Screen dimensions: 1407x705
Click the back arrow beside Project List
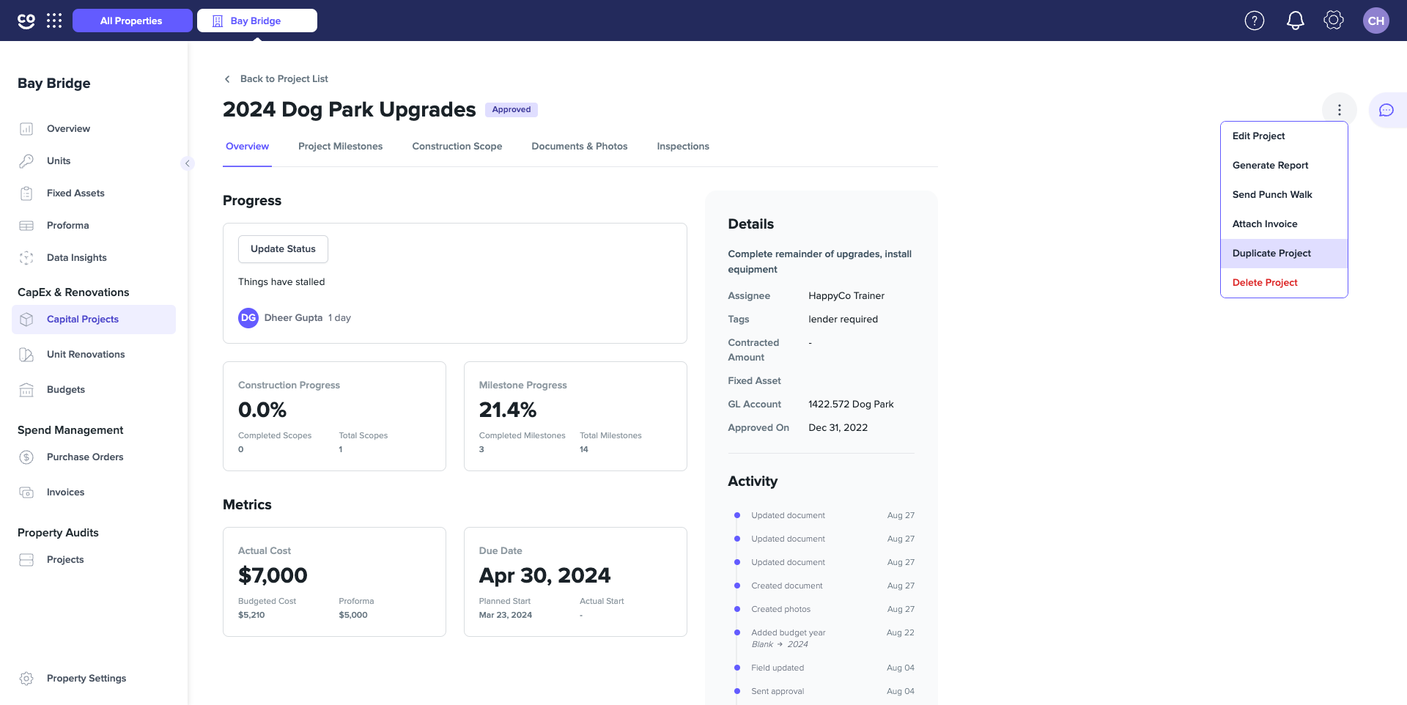point(227,79)
